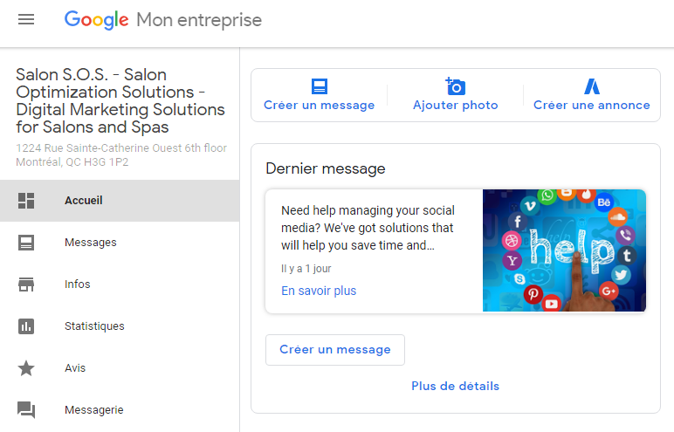674x432 pixels.
Task: Click the post text 'Need help managing your social'
Action: [x=368, y=210]
